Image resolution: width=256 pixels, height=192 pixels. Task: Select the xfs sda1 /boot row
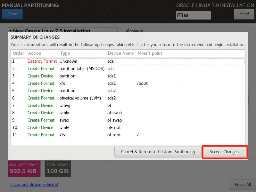tap(128, 83)
